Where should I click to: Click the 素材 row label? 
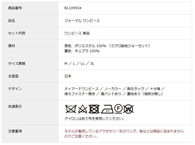pos(12,46)
